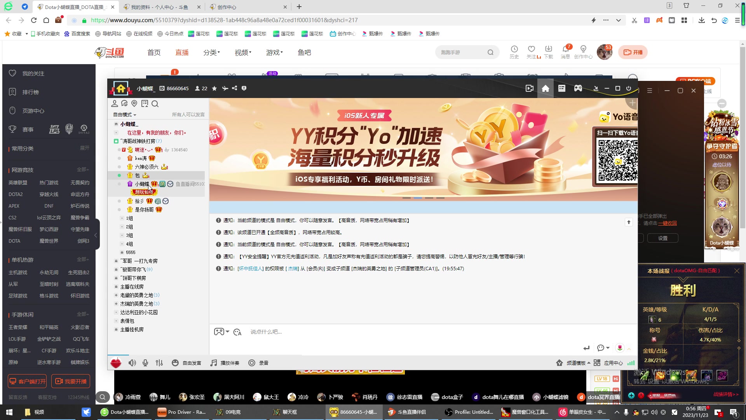Open the member list person icon

click(x=115, y=103)
